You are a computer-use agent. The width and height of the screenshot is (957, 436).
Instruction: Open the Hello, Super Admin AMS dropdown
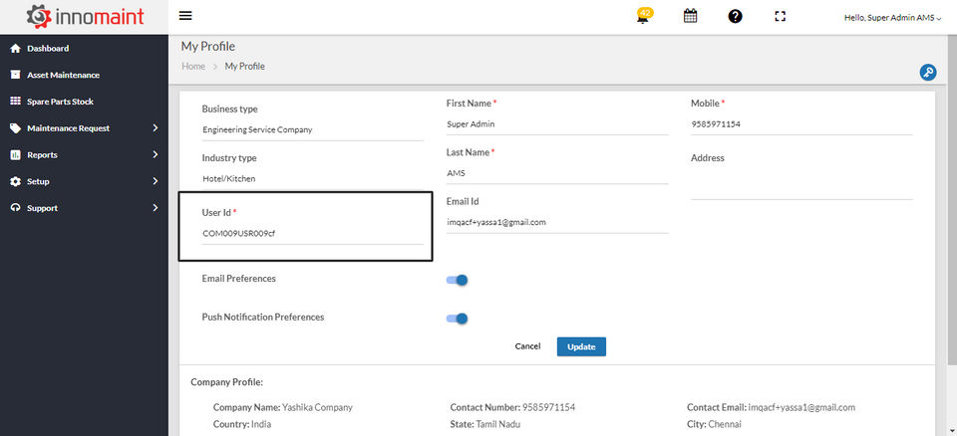tap(892, 18)
